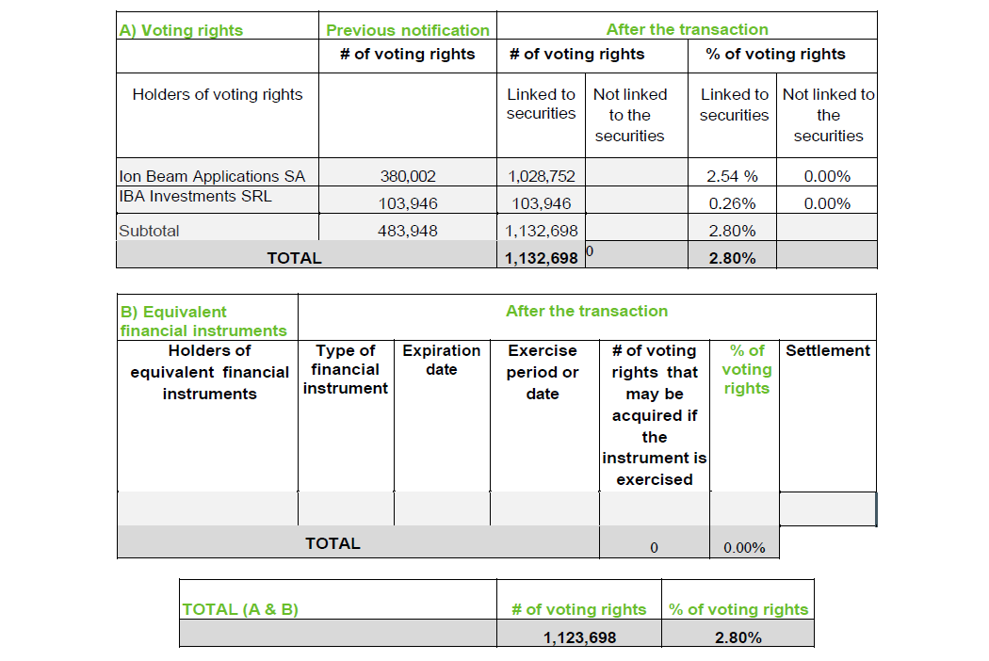
Task: Select the "Expiration date" column header
Action: [x=441, y=360]
